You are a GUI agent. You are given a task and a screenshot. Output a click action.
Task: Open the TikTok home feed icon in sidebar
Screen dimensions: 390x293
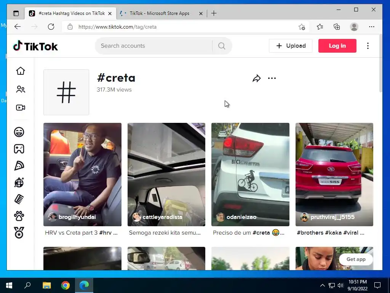pos(21,71)
